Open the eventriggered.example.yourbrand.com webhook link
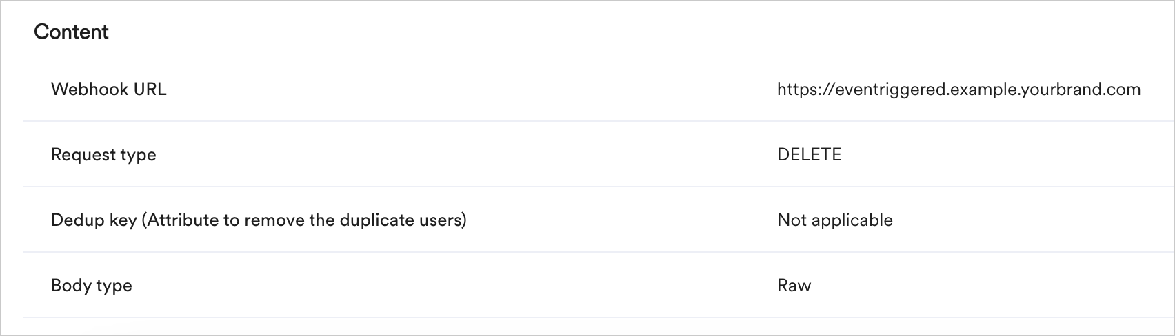 pos(958,90)
